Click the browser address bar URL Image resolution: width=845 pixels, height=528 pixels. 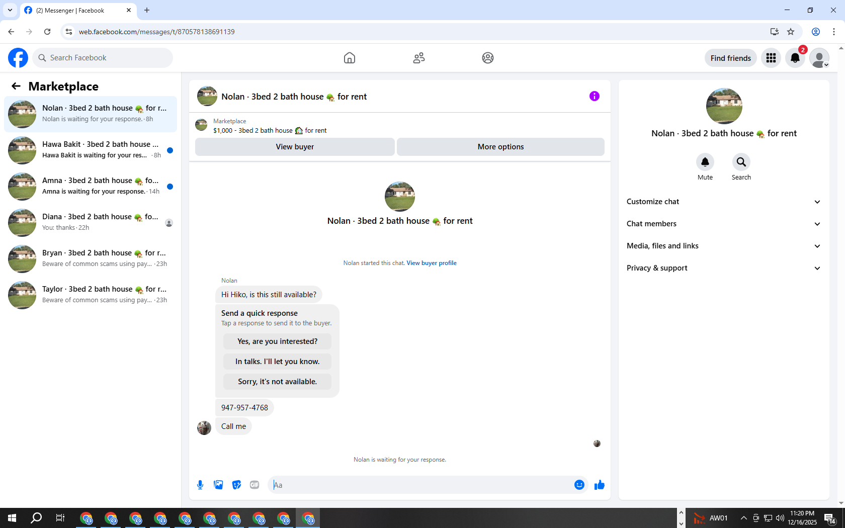coord(157,32)
